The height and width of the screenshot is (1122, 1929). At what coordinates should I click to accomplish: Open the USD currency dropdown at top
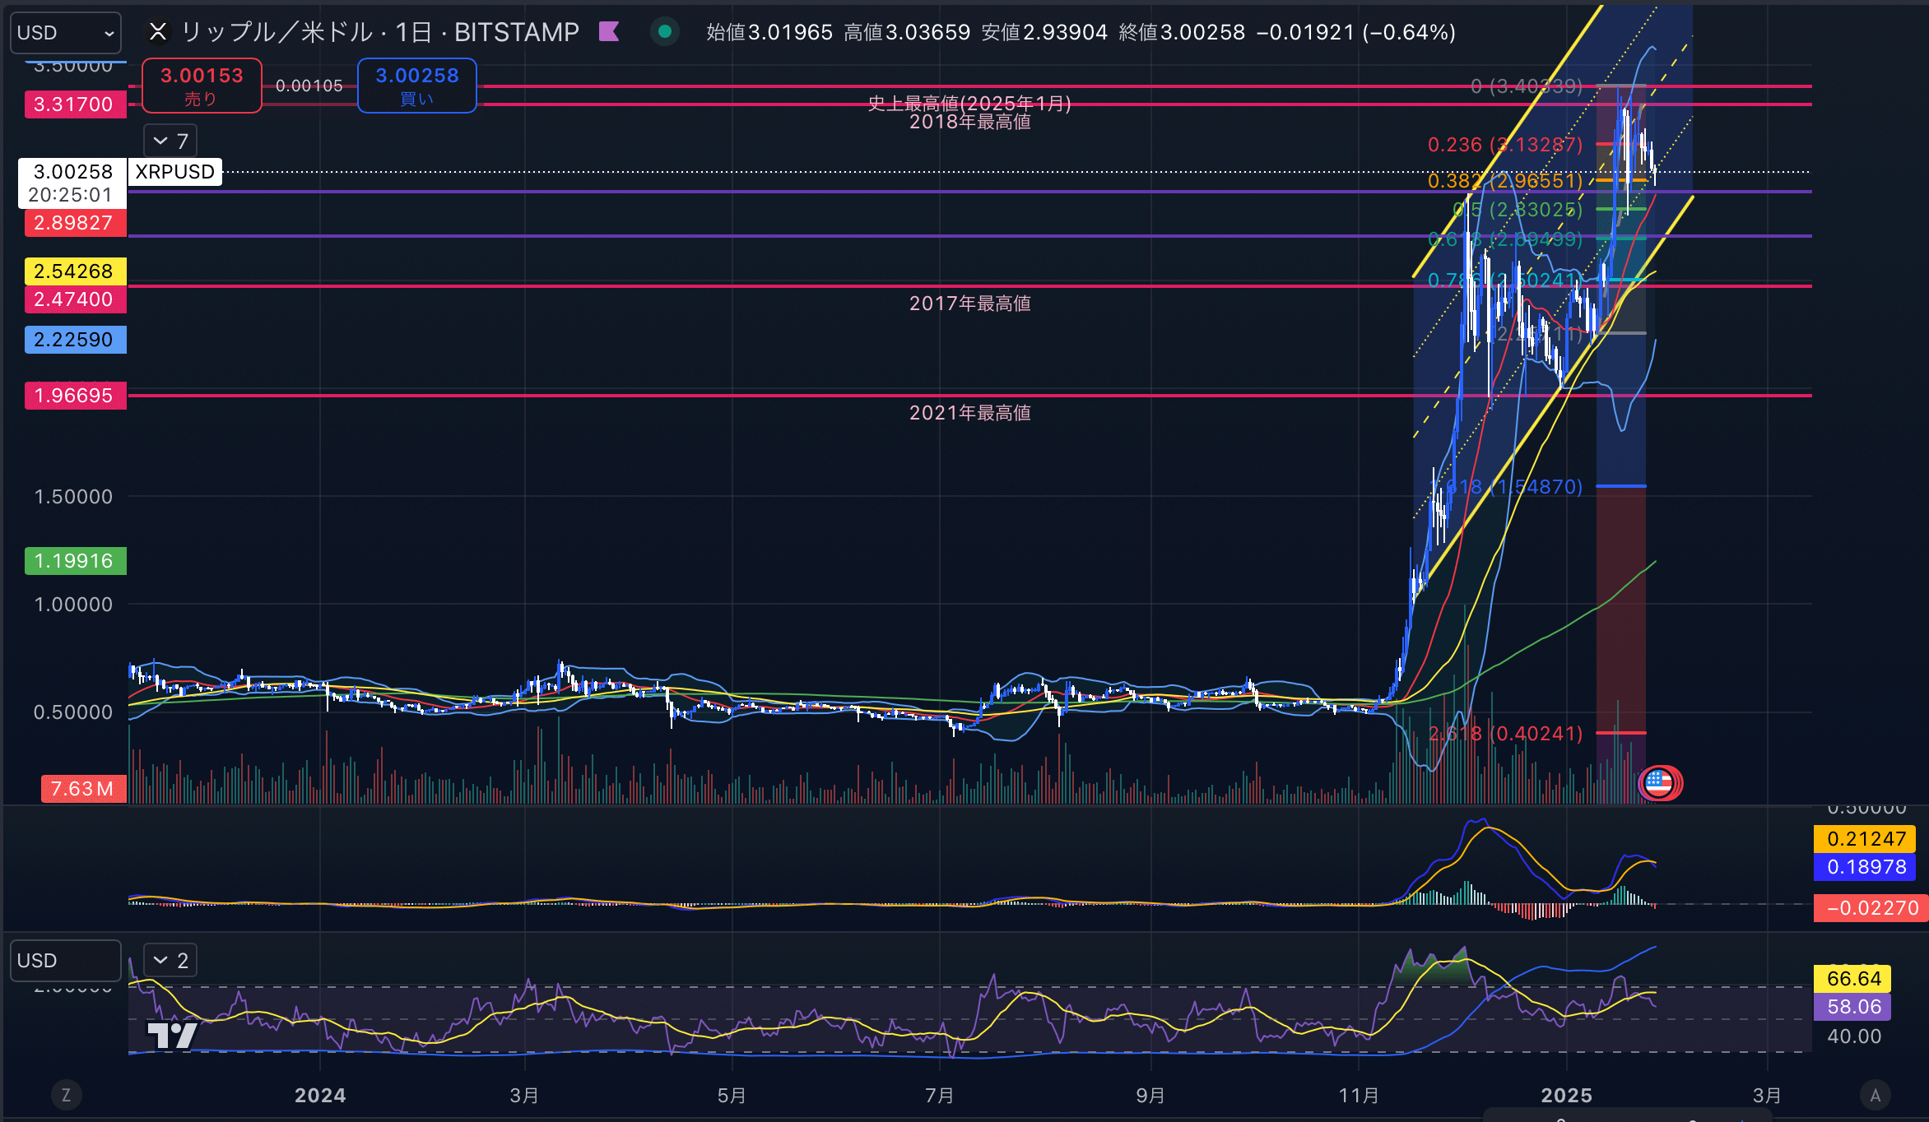(65, 33)
